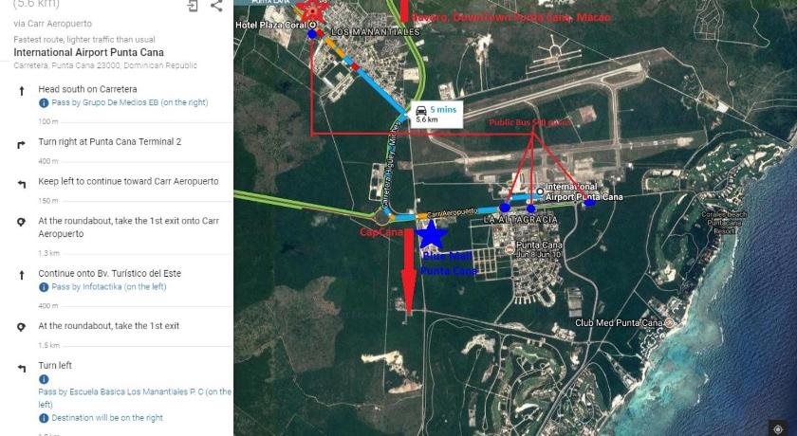797x436 pixels.
Task: Click the 'Fastest route, lighter traffic than usual' text
Action: 84,40
